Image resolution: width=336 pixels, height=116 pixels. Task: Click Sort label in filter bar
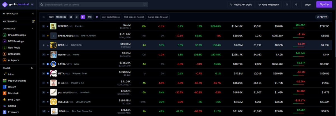(51, 17)
